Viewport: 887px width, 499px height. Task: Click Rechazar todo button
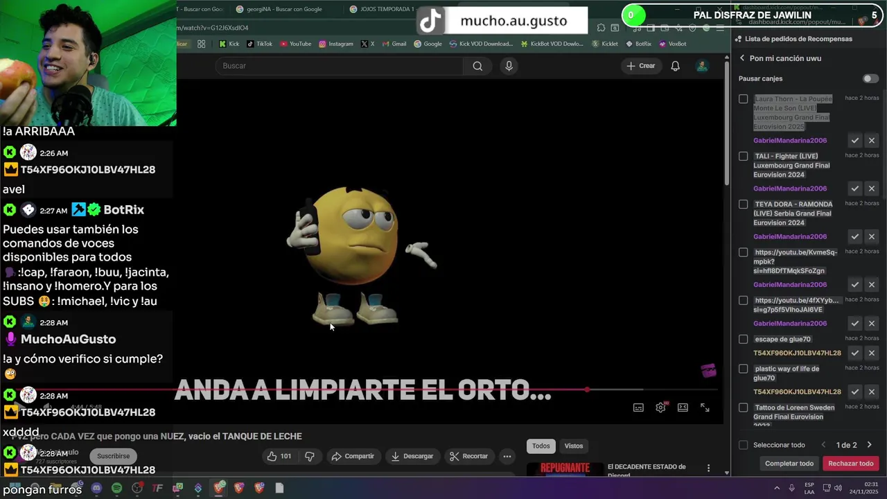point(851,464)
